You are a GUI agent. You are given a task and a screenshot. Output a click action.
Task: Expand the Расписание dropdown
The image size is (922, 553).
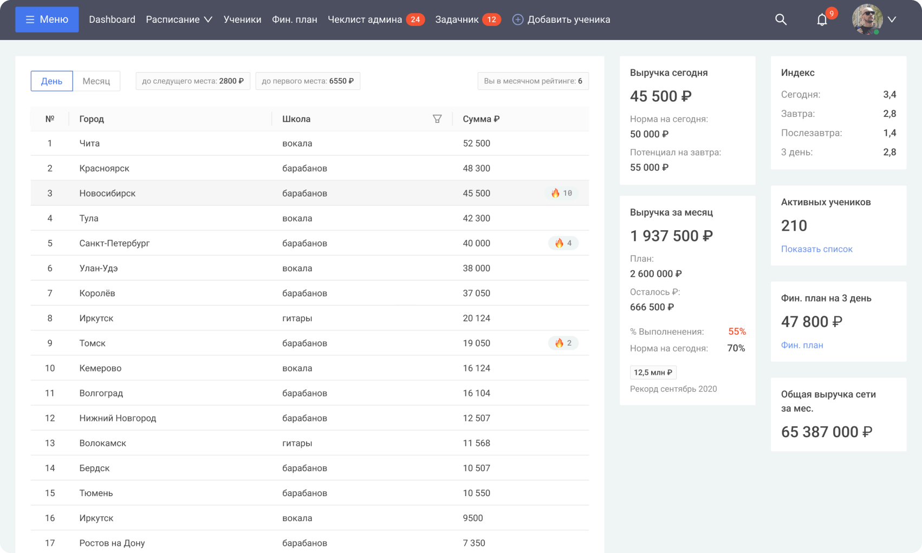(179, 19)
